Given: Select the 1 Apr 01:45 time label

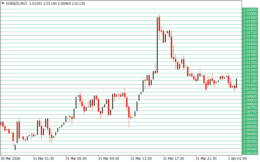Looking at the screenshot, I should (237, 158).
